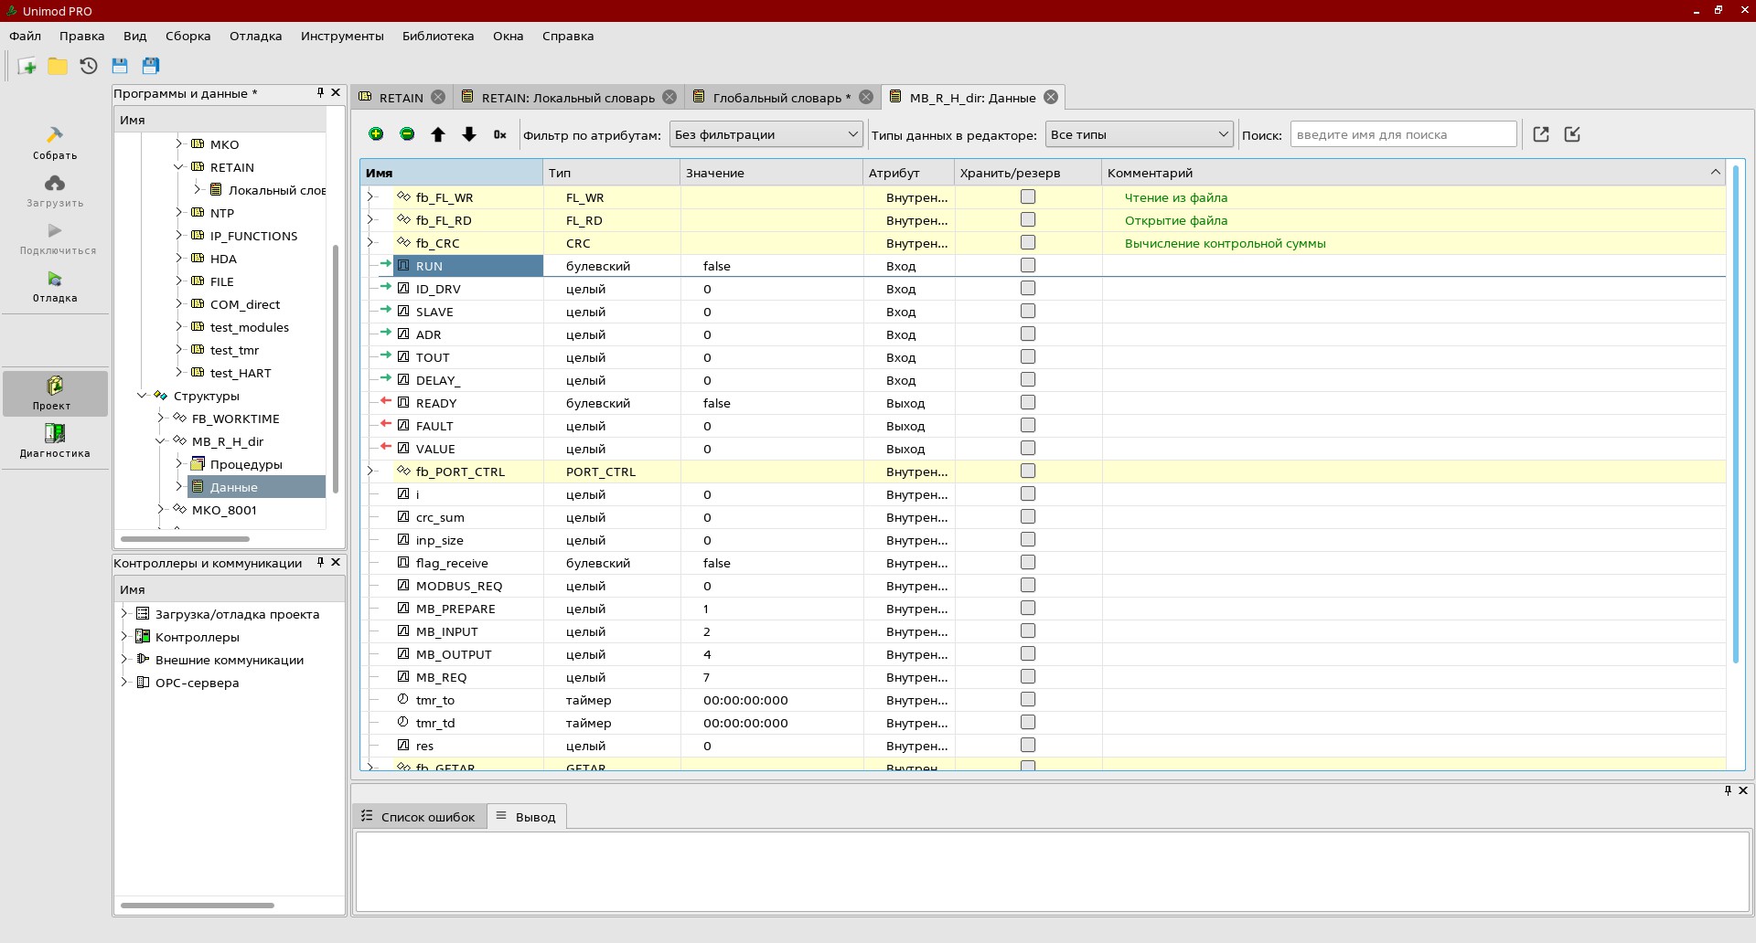Click the data table vertical scrollbar
This screenshot has height=943, width=1756.
click(x=1735, y=413)
